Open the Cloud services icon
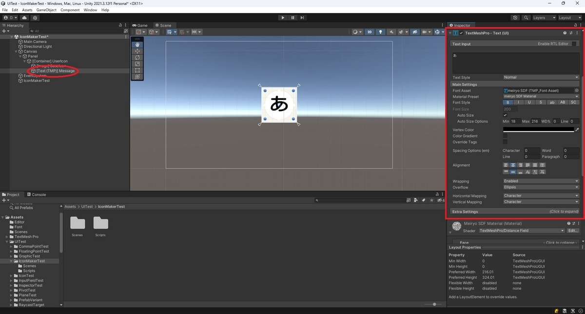This screenshot has height=314, width=585. [24, 18]
